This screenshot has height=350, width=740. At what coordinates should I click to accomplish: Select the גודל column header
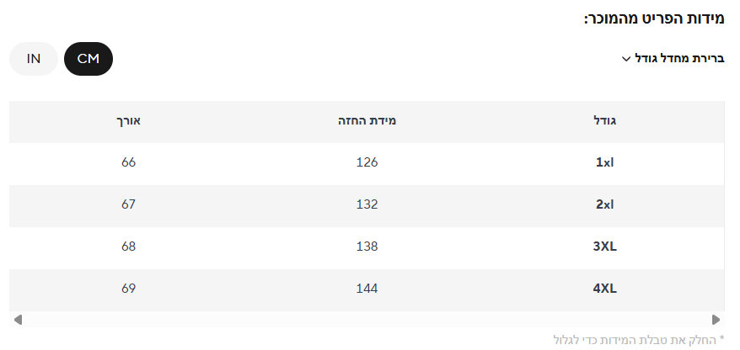(605, 121)
